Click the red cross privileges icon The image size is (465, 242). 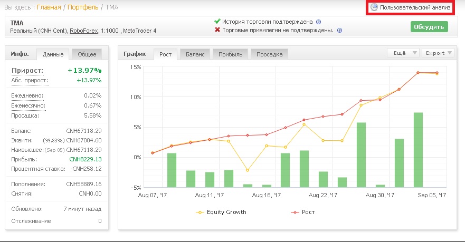tap(217, 30)
